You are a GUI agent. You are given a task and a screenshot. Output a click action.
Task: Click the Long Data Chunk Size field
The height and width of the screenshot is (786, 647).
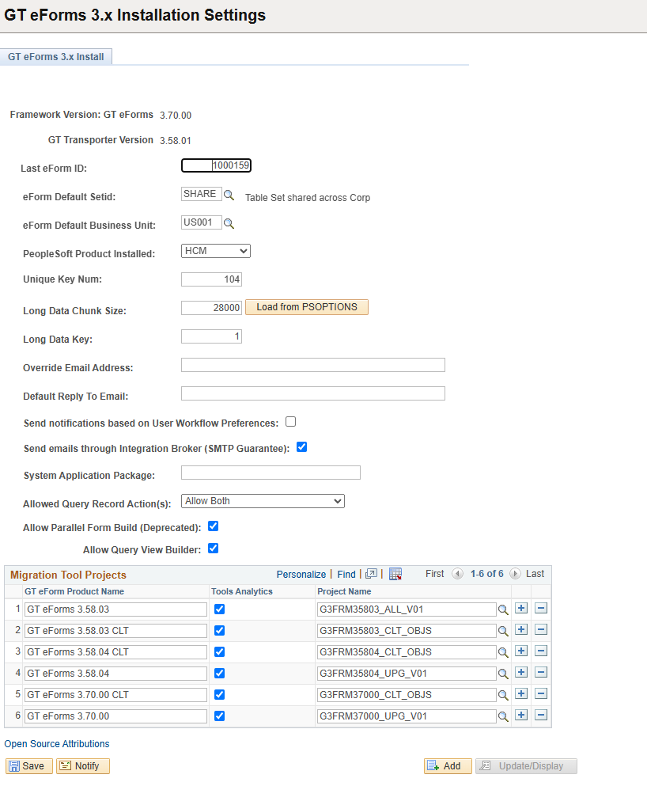(x=211, y=308)
